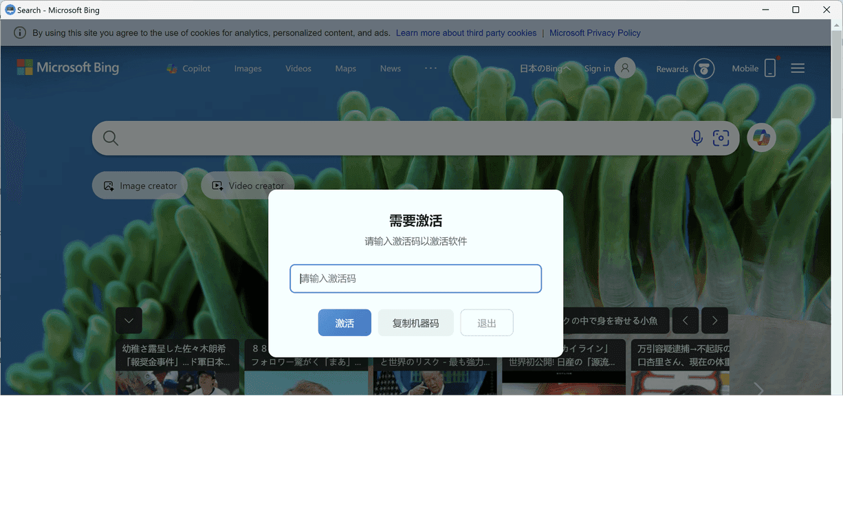Click the Image creator chip
This screenshot has width=843, height=528.
140,186
